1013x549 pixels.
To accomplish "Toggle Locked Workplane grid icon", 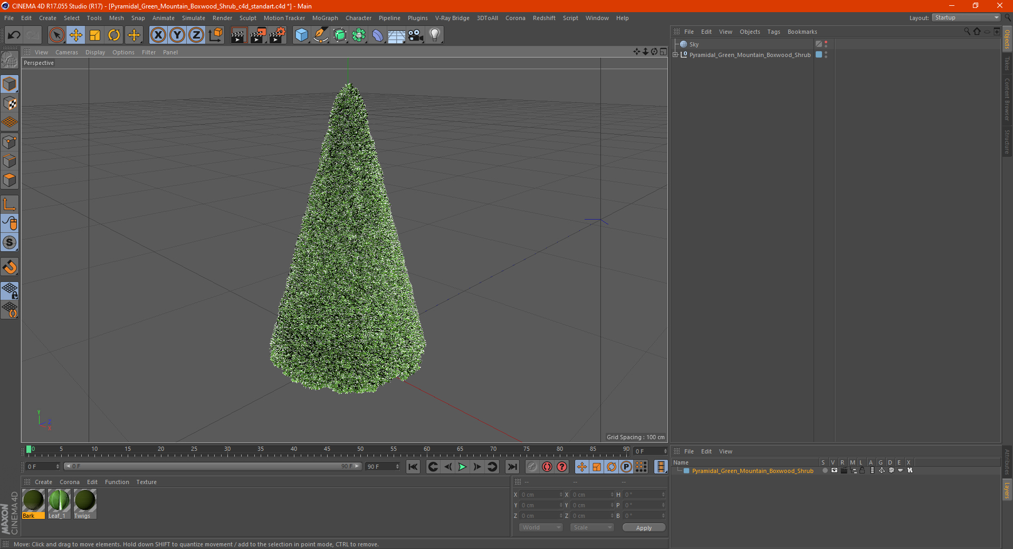I will [9, 291].
